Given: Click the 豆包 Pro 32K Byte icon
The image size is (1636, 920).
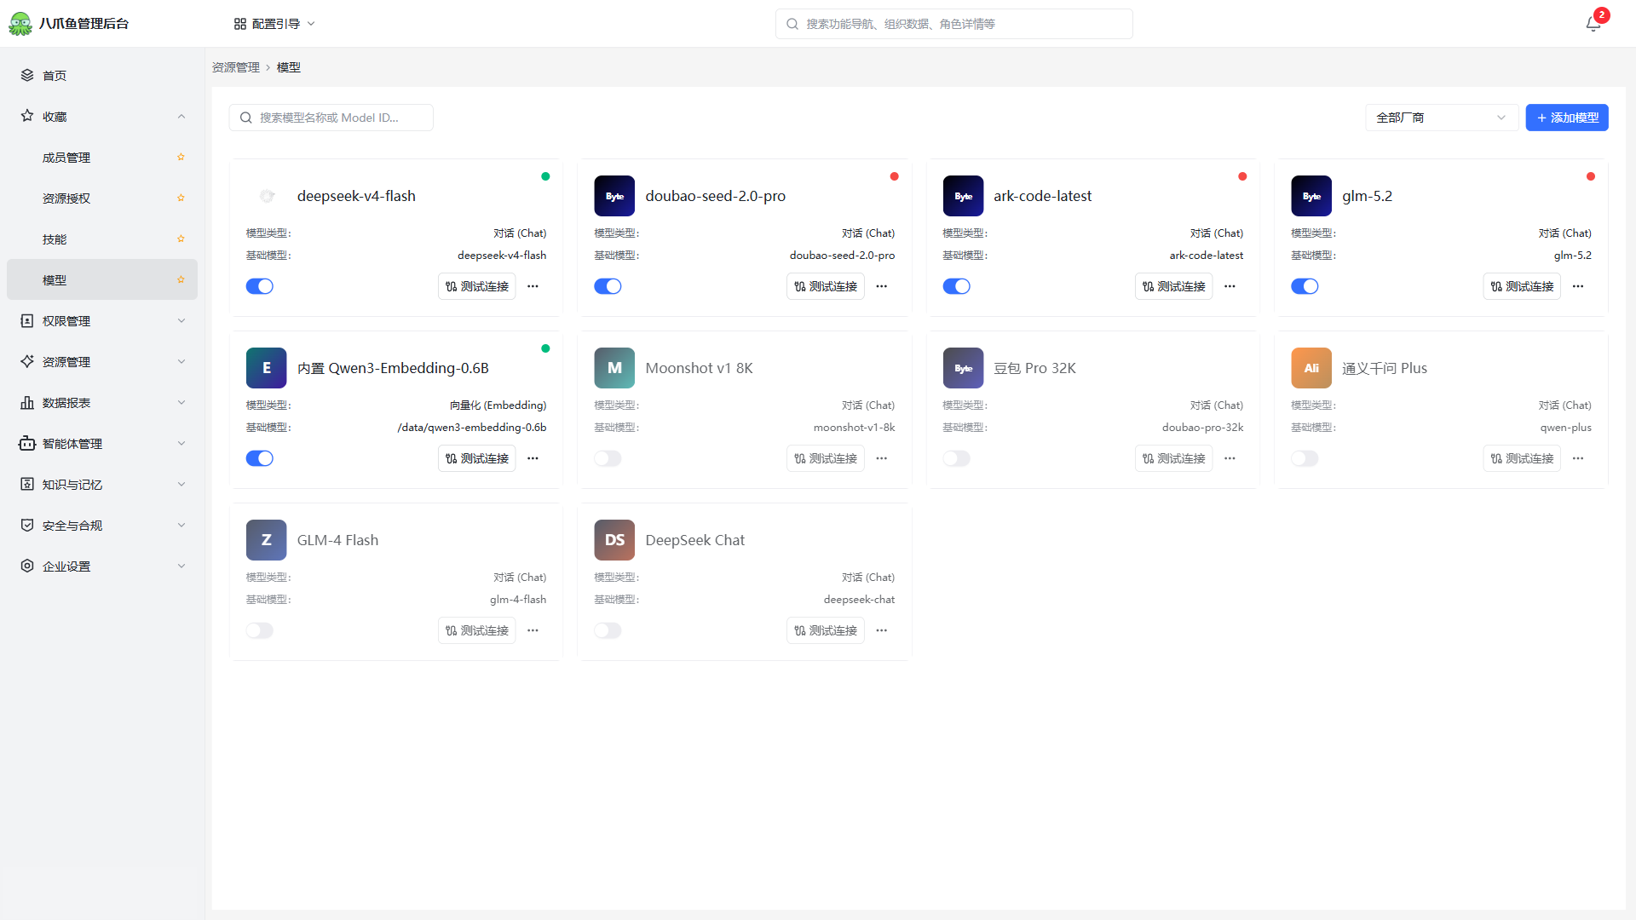Looking at the screenshot, I should point(963,368).
